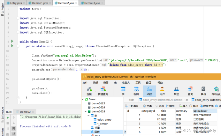Open Navicat 查看 menu
Image resolution: width=221 pixels, height=136 pixels.
106,83
